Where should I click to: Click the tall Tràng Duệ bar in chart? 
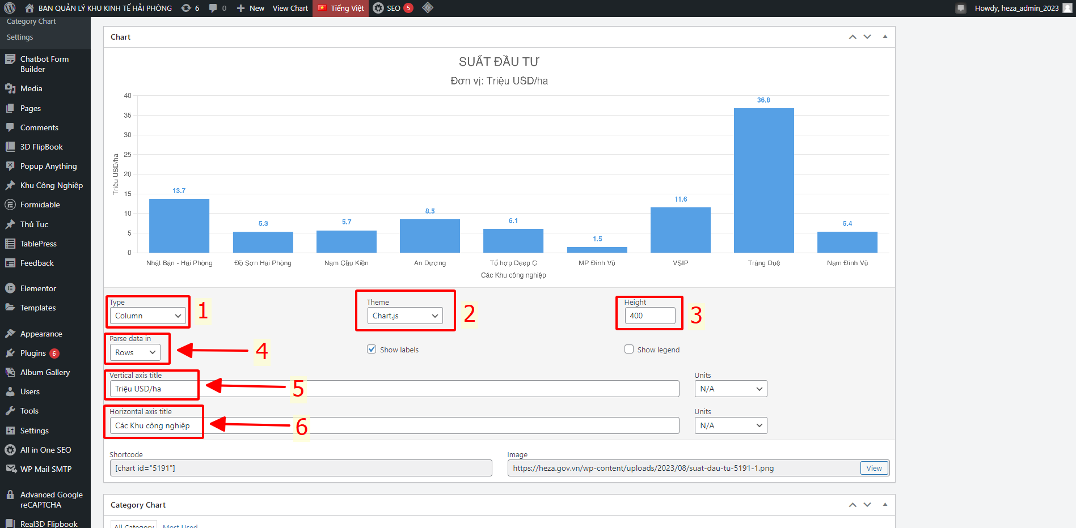pos(763,180)
